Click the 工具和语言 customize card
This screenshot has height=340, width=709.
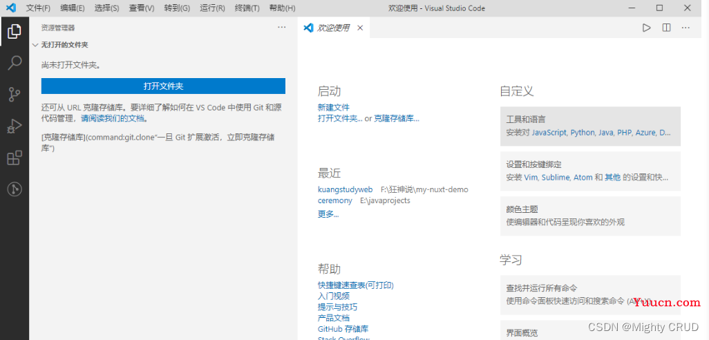(590, 126)
